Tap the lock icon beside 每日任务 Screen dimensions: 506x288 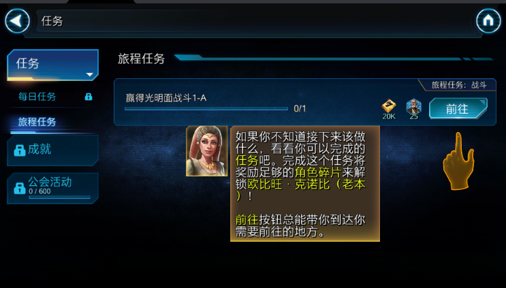click(89, 97)
